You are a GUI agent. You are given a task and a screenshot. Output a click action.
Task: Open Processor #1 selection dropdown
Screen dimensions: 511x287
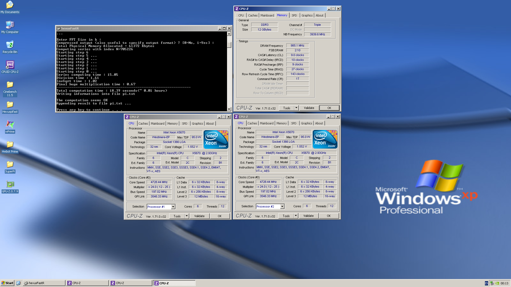173,207
